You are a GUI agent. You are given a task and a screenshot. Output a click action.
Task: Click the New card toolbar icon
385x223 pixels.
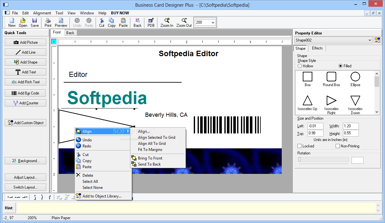pos(12,23)
